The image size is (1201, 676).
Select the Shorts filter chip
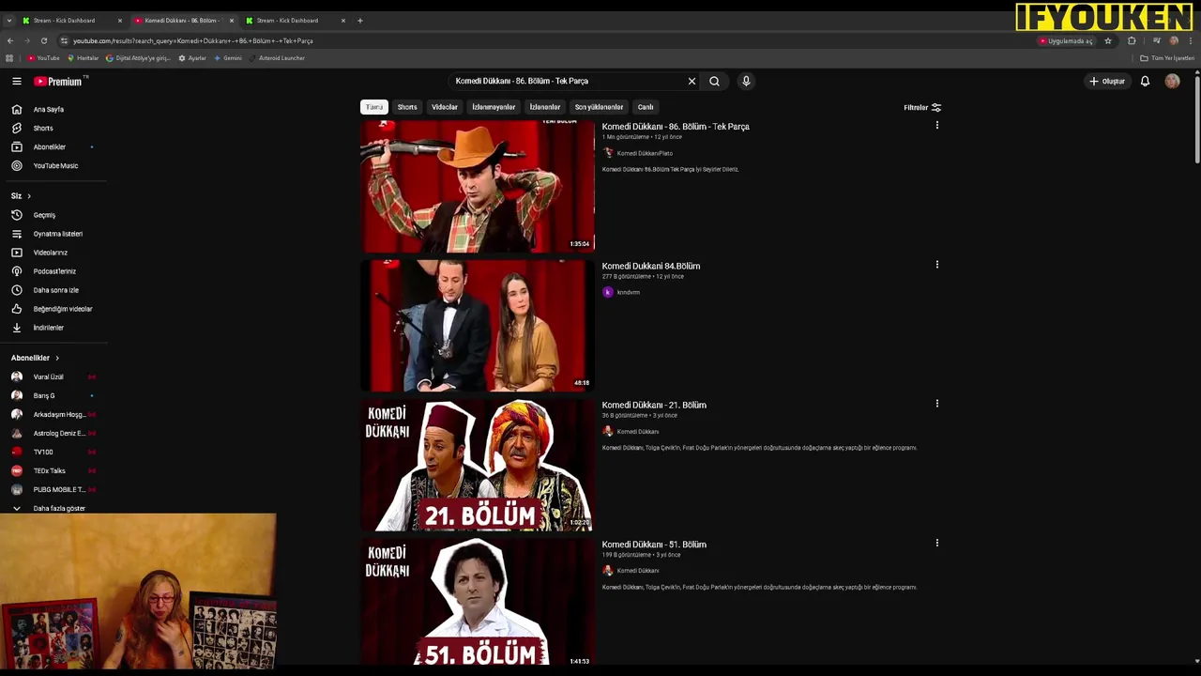[407, 107]
